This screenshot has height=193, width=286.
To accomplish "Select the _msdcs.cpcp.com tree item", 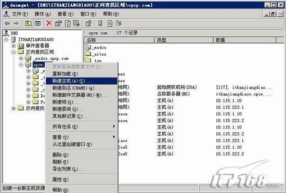I will pos(51,59).
